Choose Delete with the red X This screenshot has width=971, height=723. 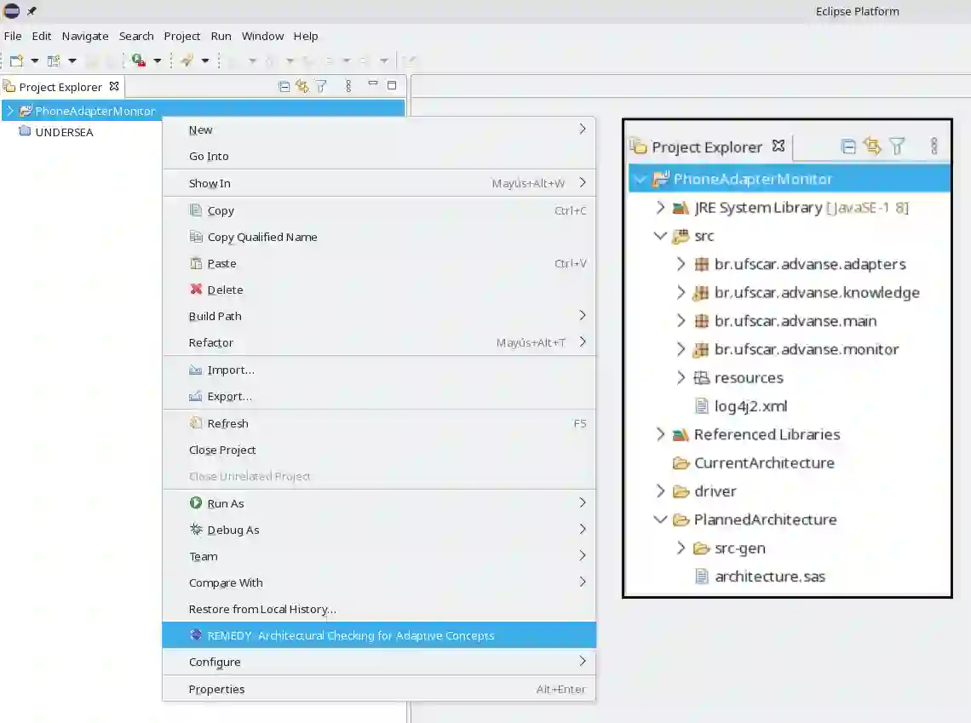click(x=379, y=290)
